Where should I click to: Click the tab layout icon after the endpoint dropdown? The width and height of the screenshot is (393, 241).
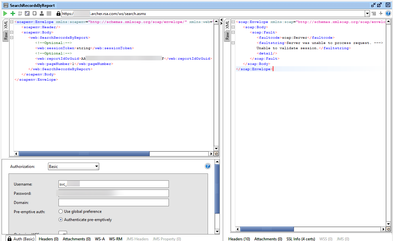374,13
